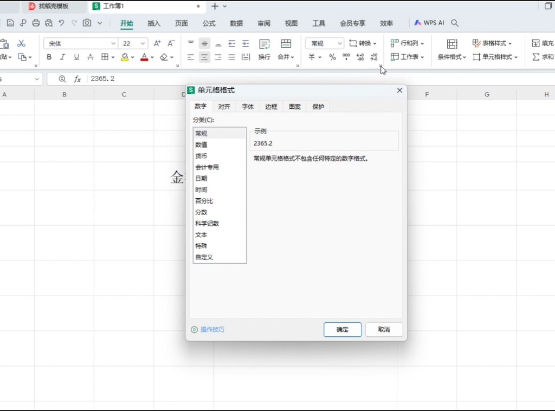Toggle underline formatting in the ribbon
555x411 pixels.
76,57
